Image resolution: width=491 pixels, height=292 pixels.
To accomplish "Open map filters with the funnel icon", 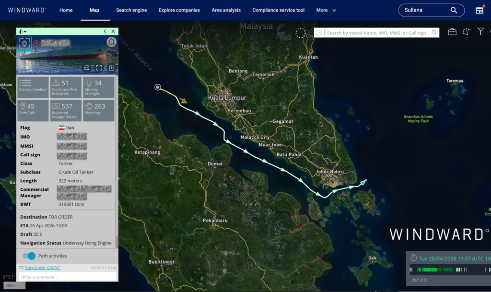I will (x=480, y=31).
